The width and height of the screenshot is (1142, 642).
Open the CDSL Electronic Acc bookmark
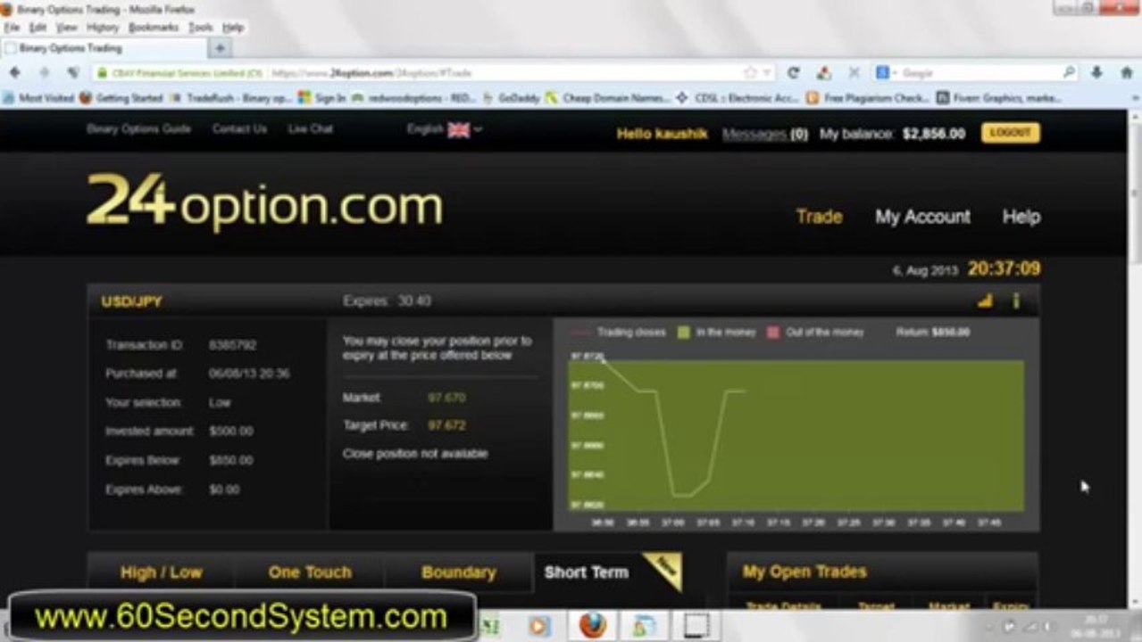tap(737, 98)
